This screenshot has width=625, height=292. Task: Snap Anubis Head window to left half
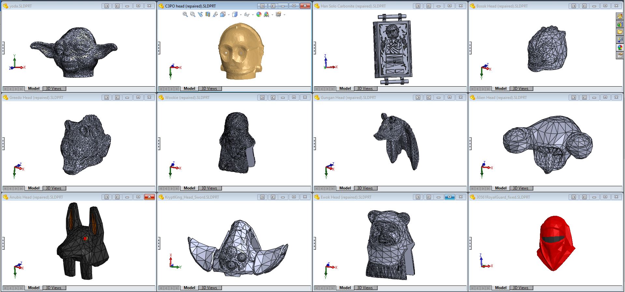pyautogui.click(x=107, y=197)
